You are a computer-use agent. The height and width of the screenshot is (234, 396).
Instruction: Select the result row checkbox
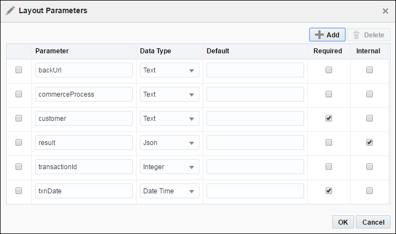click(19, 142)
